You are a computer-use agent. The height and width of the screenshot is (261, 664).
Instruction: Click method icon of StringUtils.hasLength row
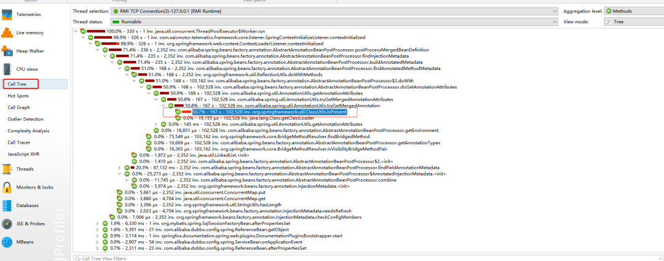[121, 205]
